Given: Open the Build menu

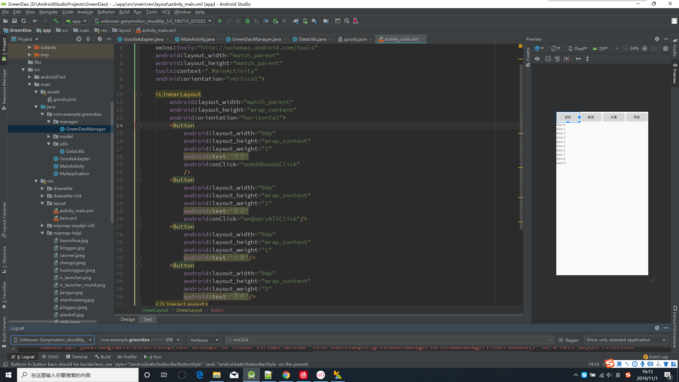Looking at the screenshot, I should 124,12.
